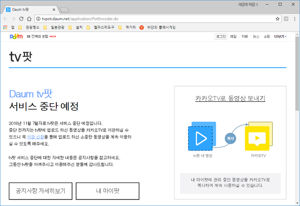Click the address bar URL field

pyautogui.click(x=157, y=19)
